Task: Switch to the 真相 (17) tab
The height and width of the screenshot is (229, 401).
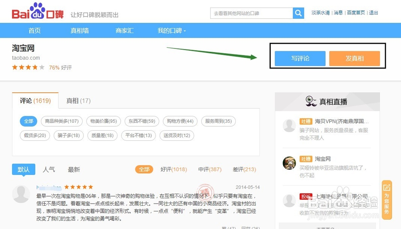Action: click(79, 101)
